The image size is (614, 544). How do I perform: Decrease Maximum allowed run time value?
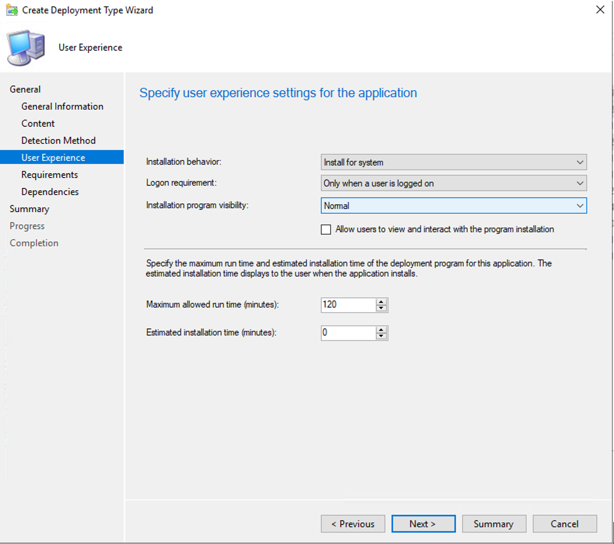pos(381,308)
